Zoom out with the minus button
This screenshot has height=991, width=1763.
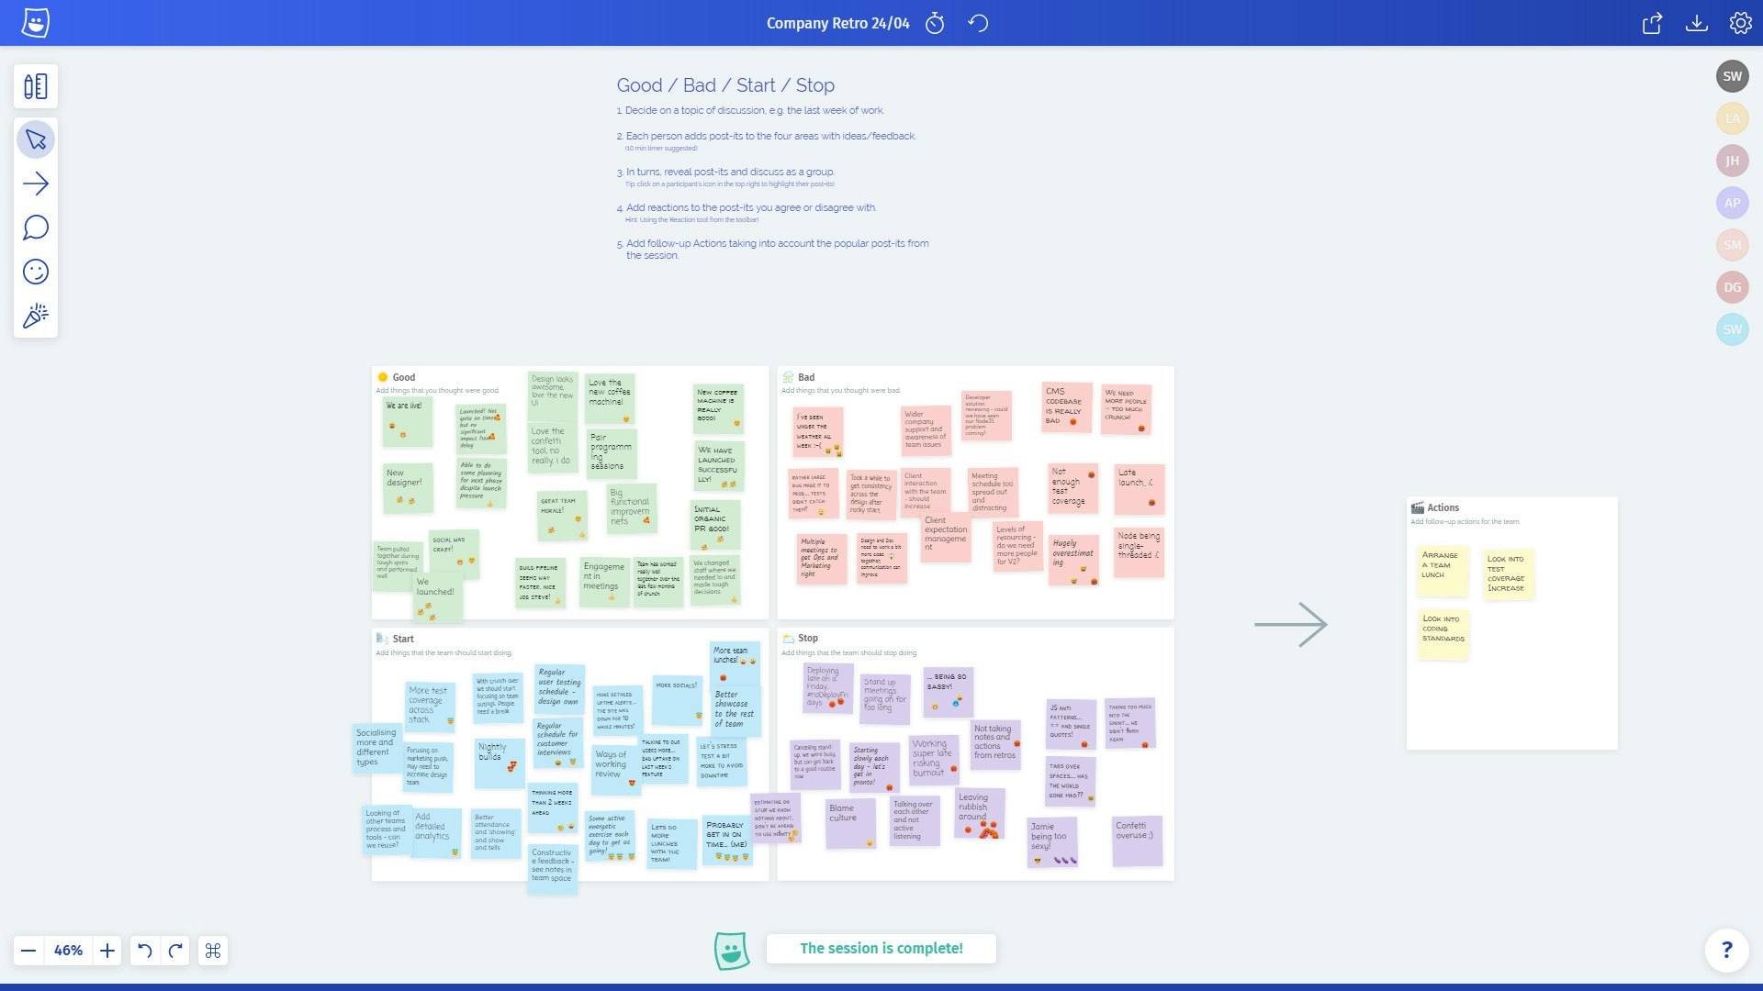28,951
